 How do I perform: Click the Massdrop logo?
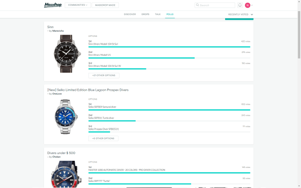coord(53,5)
